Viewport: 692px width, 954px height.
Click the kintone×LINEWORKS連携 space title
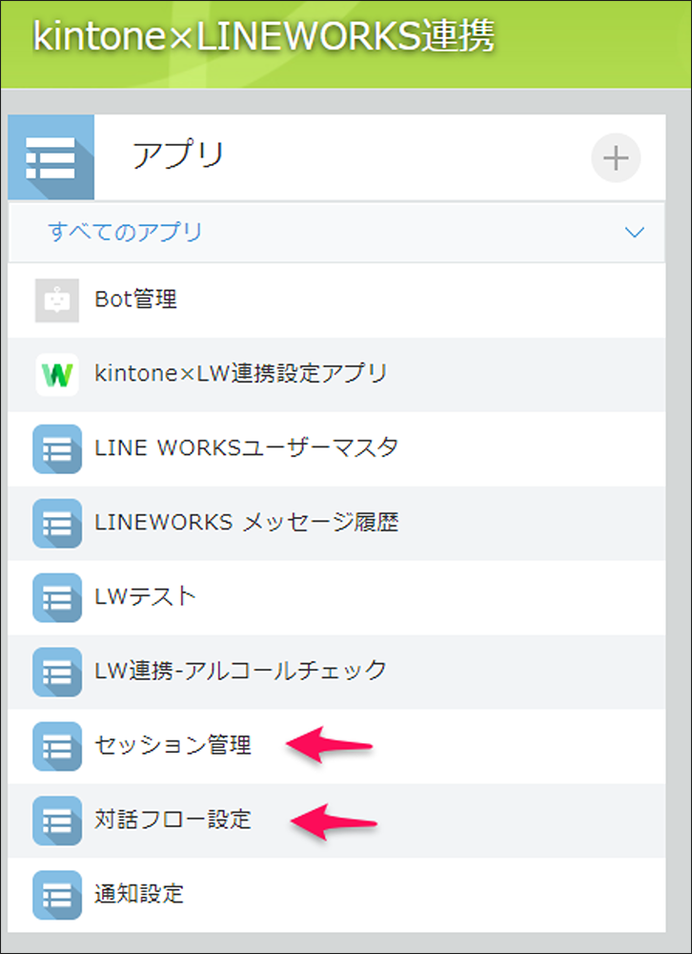coord(263,38)
